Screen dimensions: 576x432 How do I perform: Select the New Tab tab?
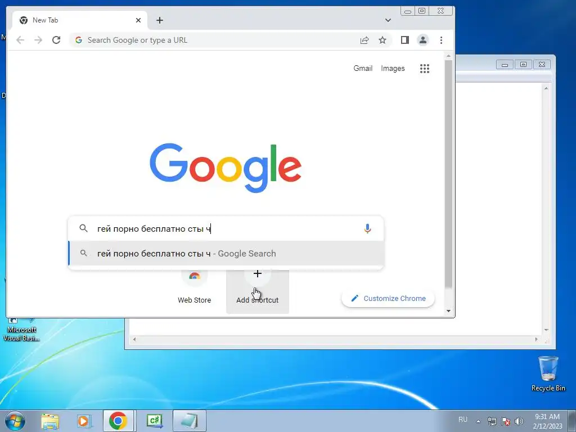[x=80, y=20]
